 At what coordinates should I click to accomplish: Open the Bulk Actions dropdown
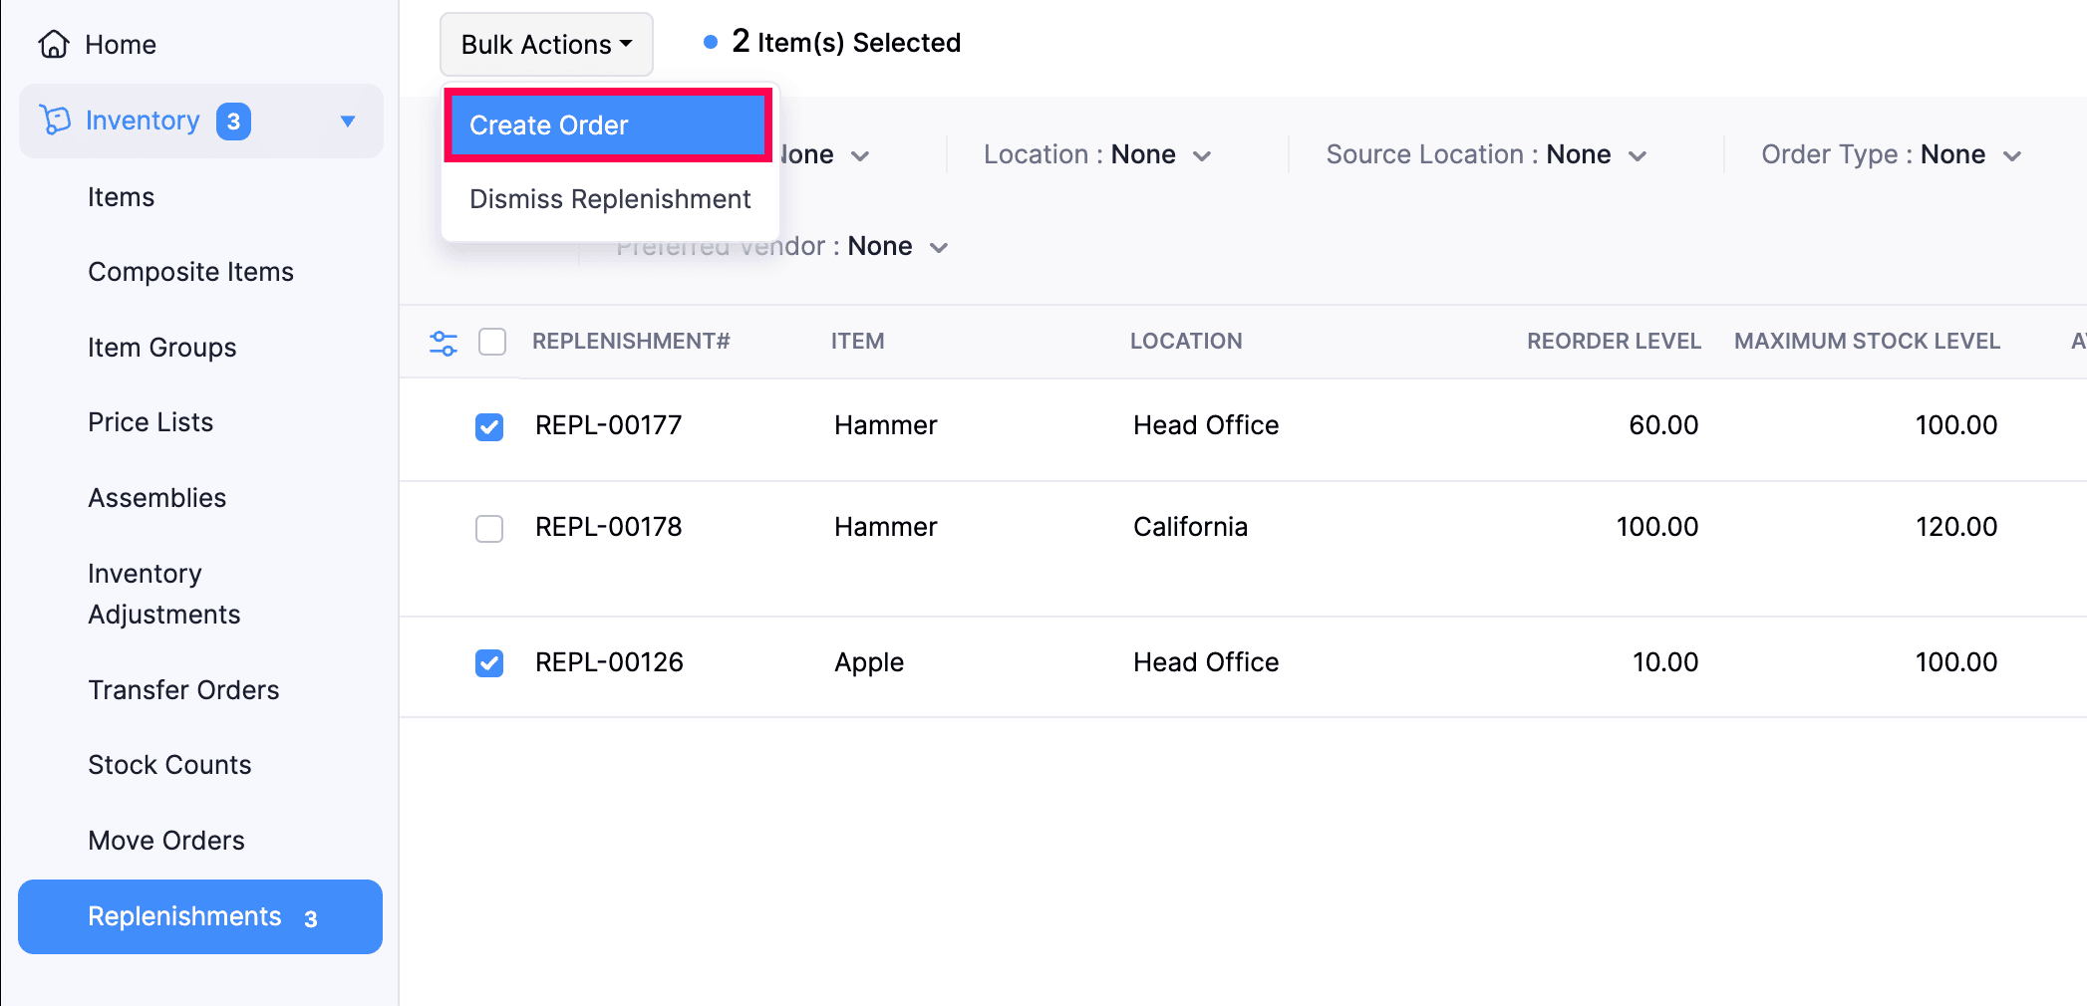click(x=546, y=44)
